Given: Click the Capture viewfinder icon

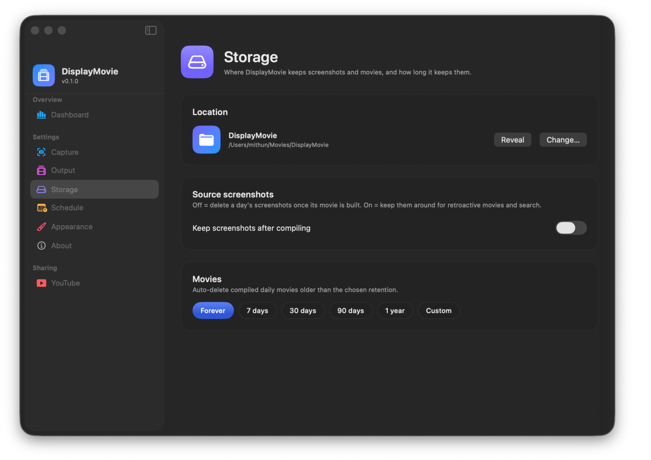Looking at the screenshot, I should [41, 152].
